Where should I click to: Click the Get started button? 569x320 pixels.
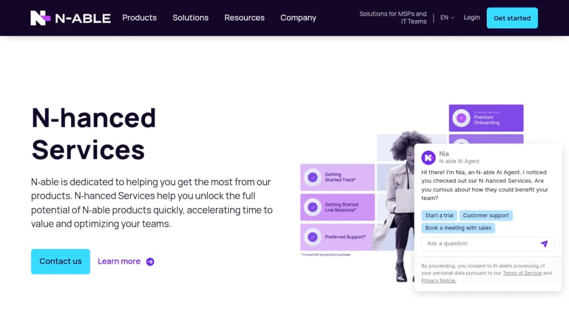point(512,18)
